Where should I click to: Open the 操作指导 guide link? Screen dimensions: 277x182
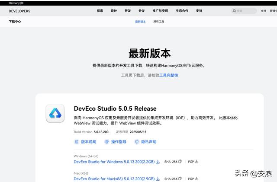[x=119, y=142]
